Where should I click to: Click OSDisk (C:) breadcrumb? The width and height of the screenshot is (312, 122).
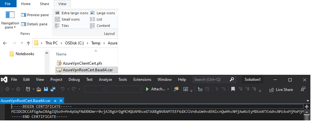point(75,43)
